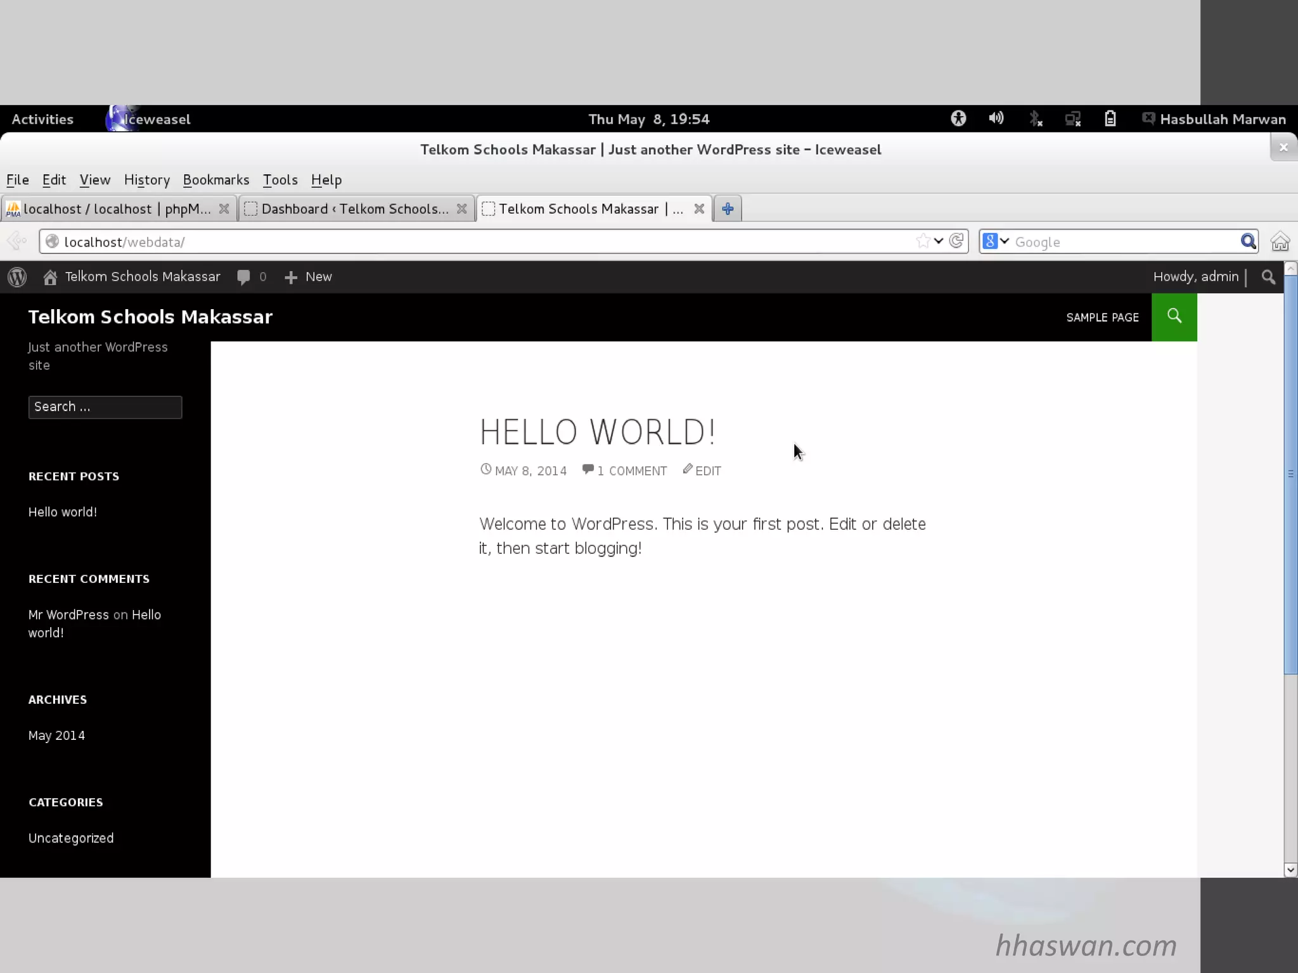
Task: Click the Iceweasel application menu in top panel
Action: coord(148,118)
